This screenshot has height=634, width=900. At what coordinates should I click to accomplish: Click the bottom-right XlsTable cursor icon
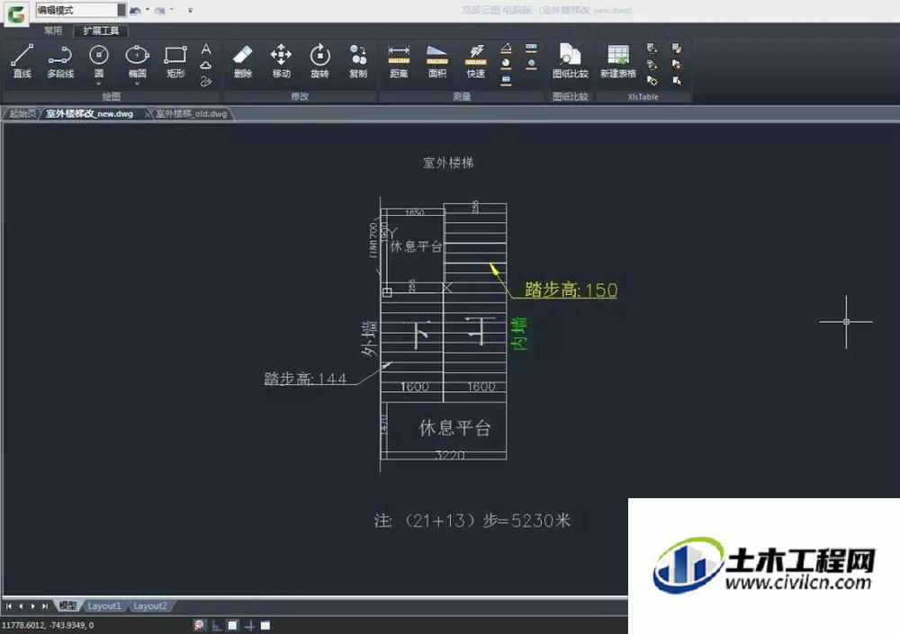(678, 81)
